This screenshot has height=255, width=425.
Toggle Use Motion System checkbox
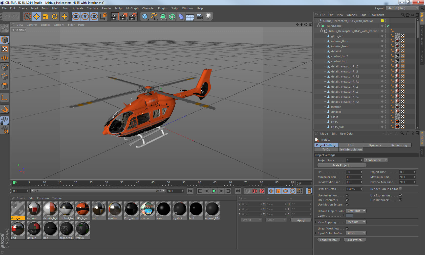tap(347, 205)
